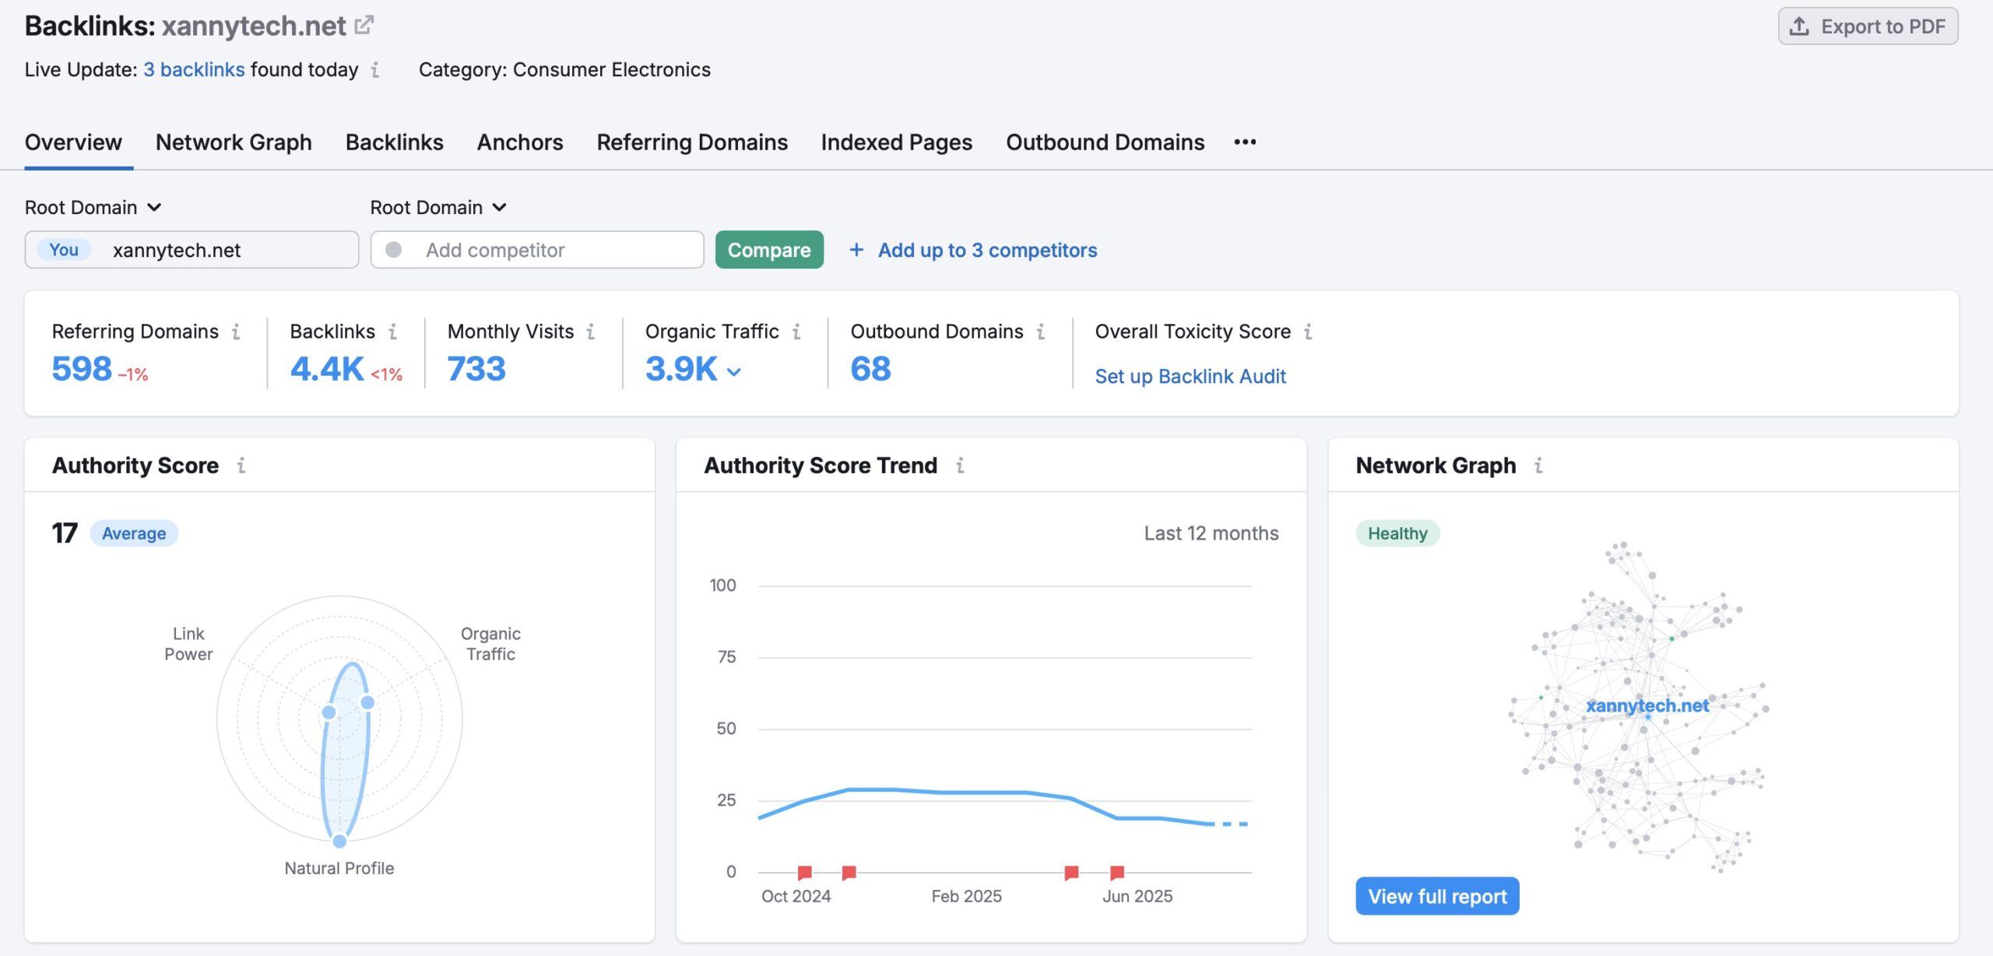1993x956 pixels.
Task: Show info for Organic Traffic metric
Action: point(796,332)
